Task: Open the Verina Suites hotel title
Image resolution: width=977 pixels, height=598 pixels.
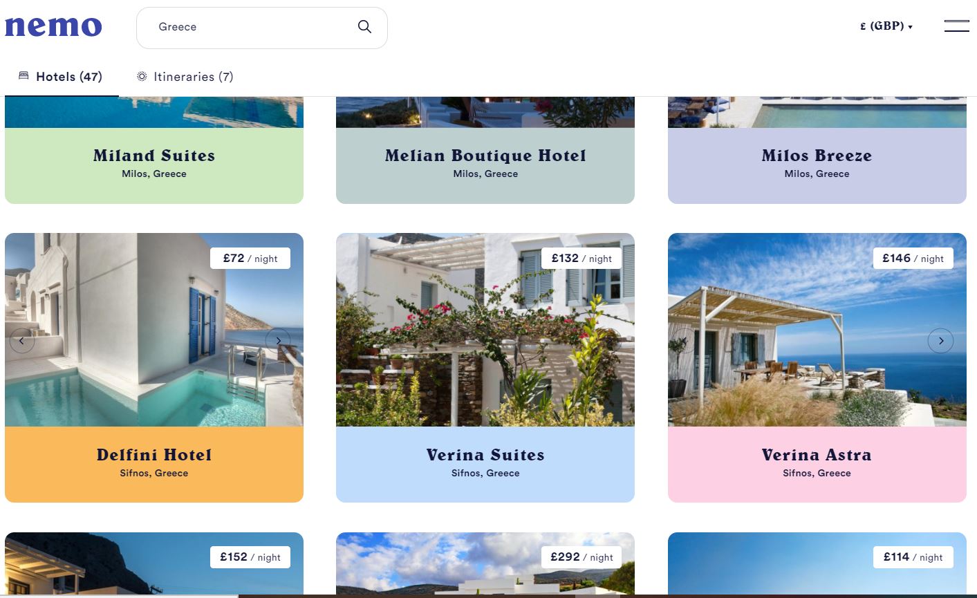Action: (485, 455)
